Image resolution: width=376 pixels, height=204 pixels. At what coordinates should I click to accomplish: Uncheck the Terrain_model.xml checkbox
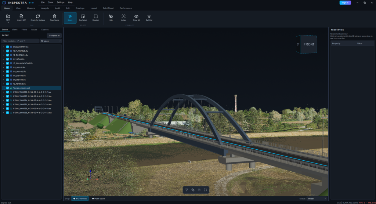[7, 88]
